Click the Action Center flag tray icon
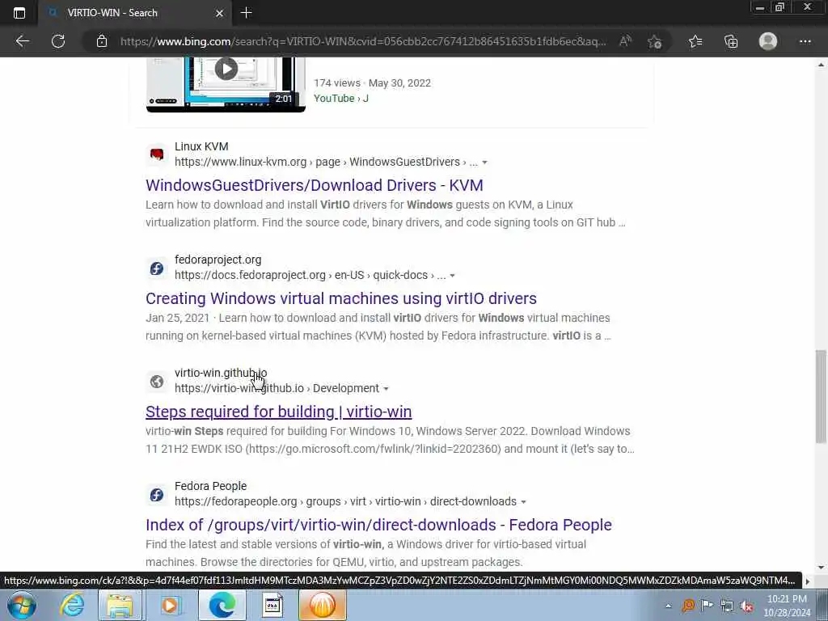828x621 pixels. tap(707, 606)
